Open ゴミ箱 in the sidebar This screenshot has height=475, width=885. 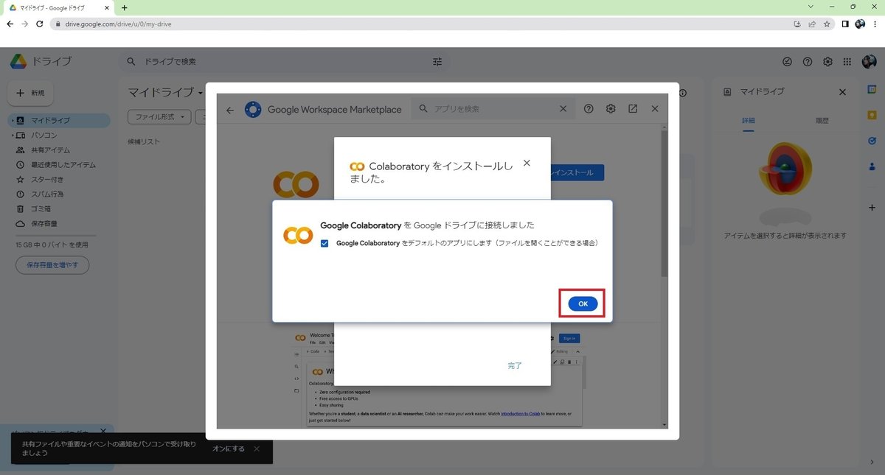pos(58,209)
